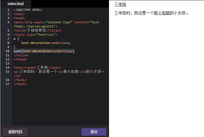Click the DOCTYPE HTML line in editor
The height and width of the screenshot is (137, 204).
tap(27, 10)
